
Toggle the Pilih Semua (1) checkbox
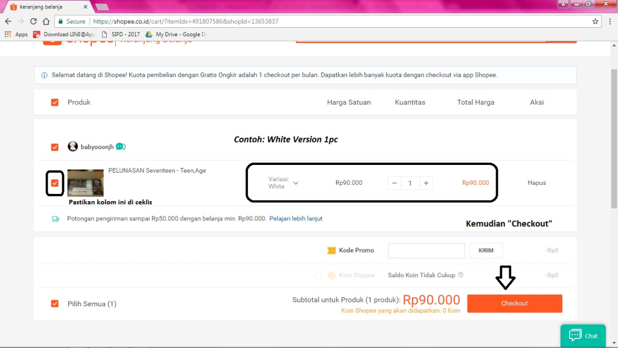(x=55, y=303)
